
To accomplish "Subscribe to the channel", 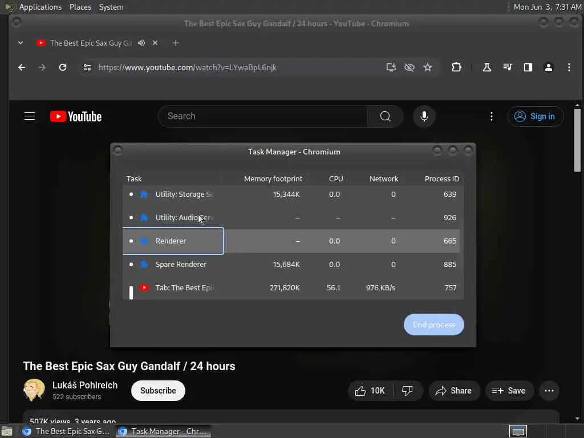I will (x=158, y=391).
